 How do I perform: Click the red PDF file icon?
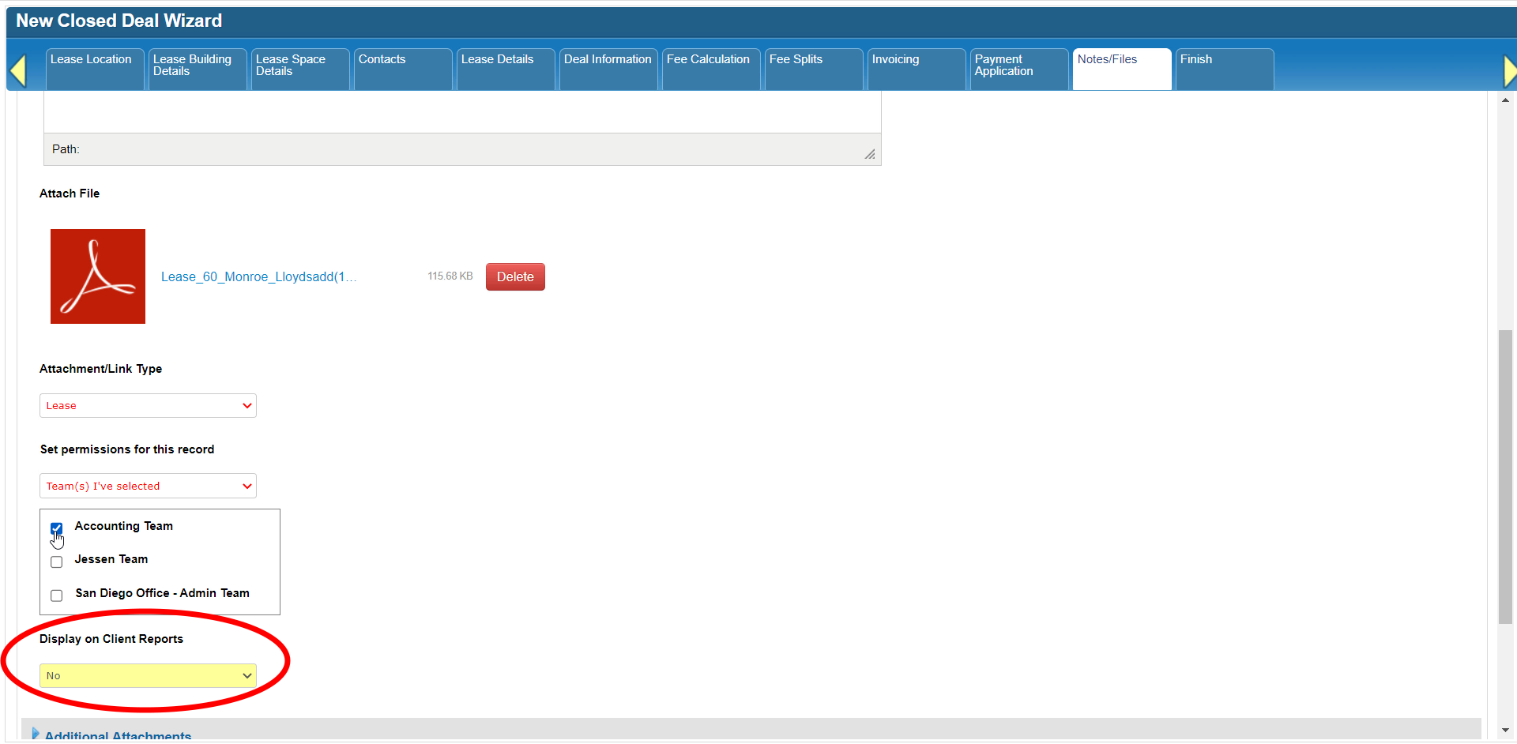pos(98,276)
